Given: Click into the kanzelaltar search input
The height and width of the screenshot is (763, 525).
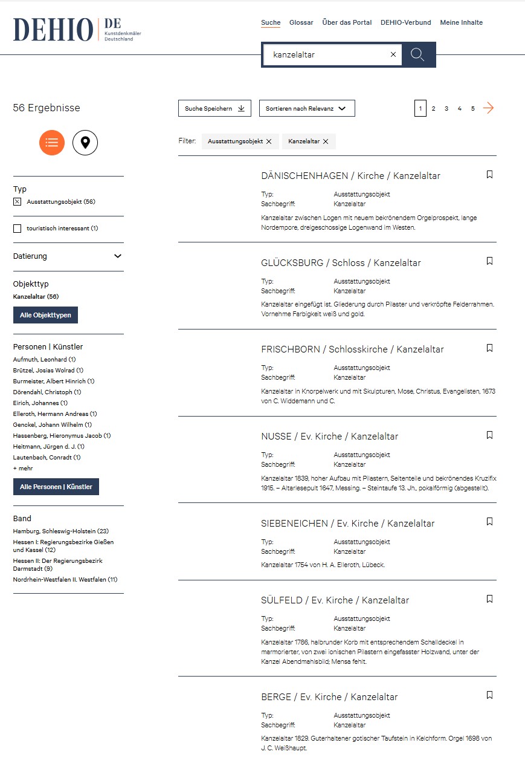Looking at the screenshot, I should point(326,54).
